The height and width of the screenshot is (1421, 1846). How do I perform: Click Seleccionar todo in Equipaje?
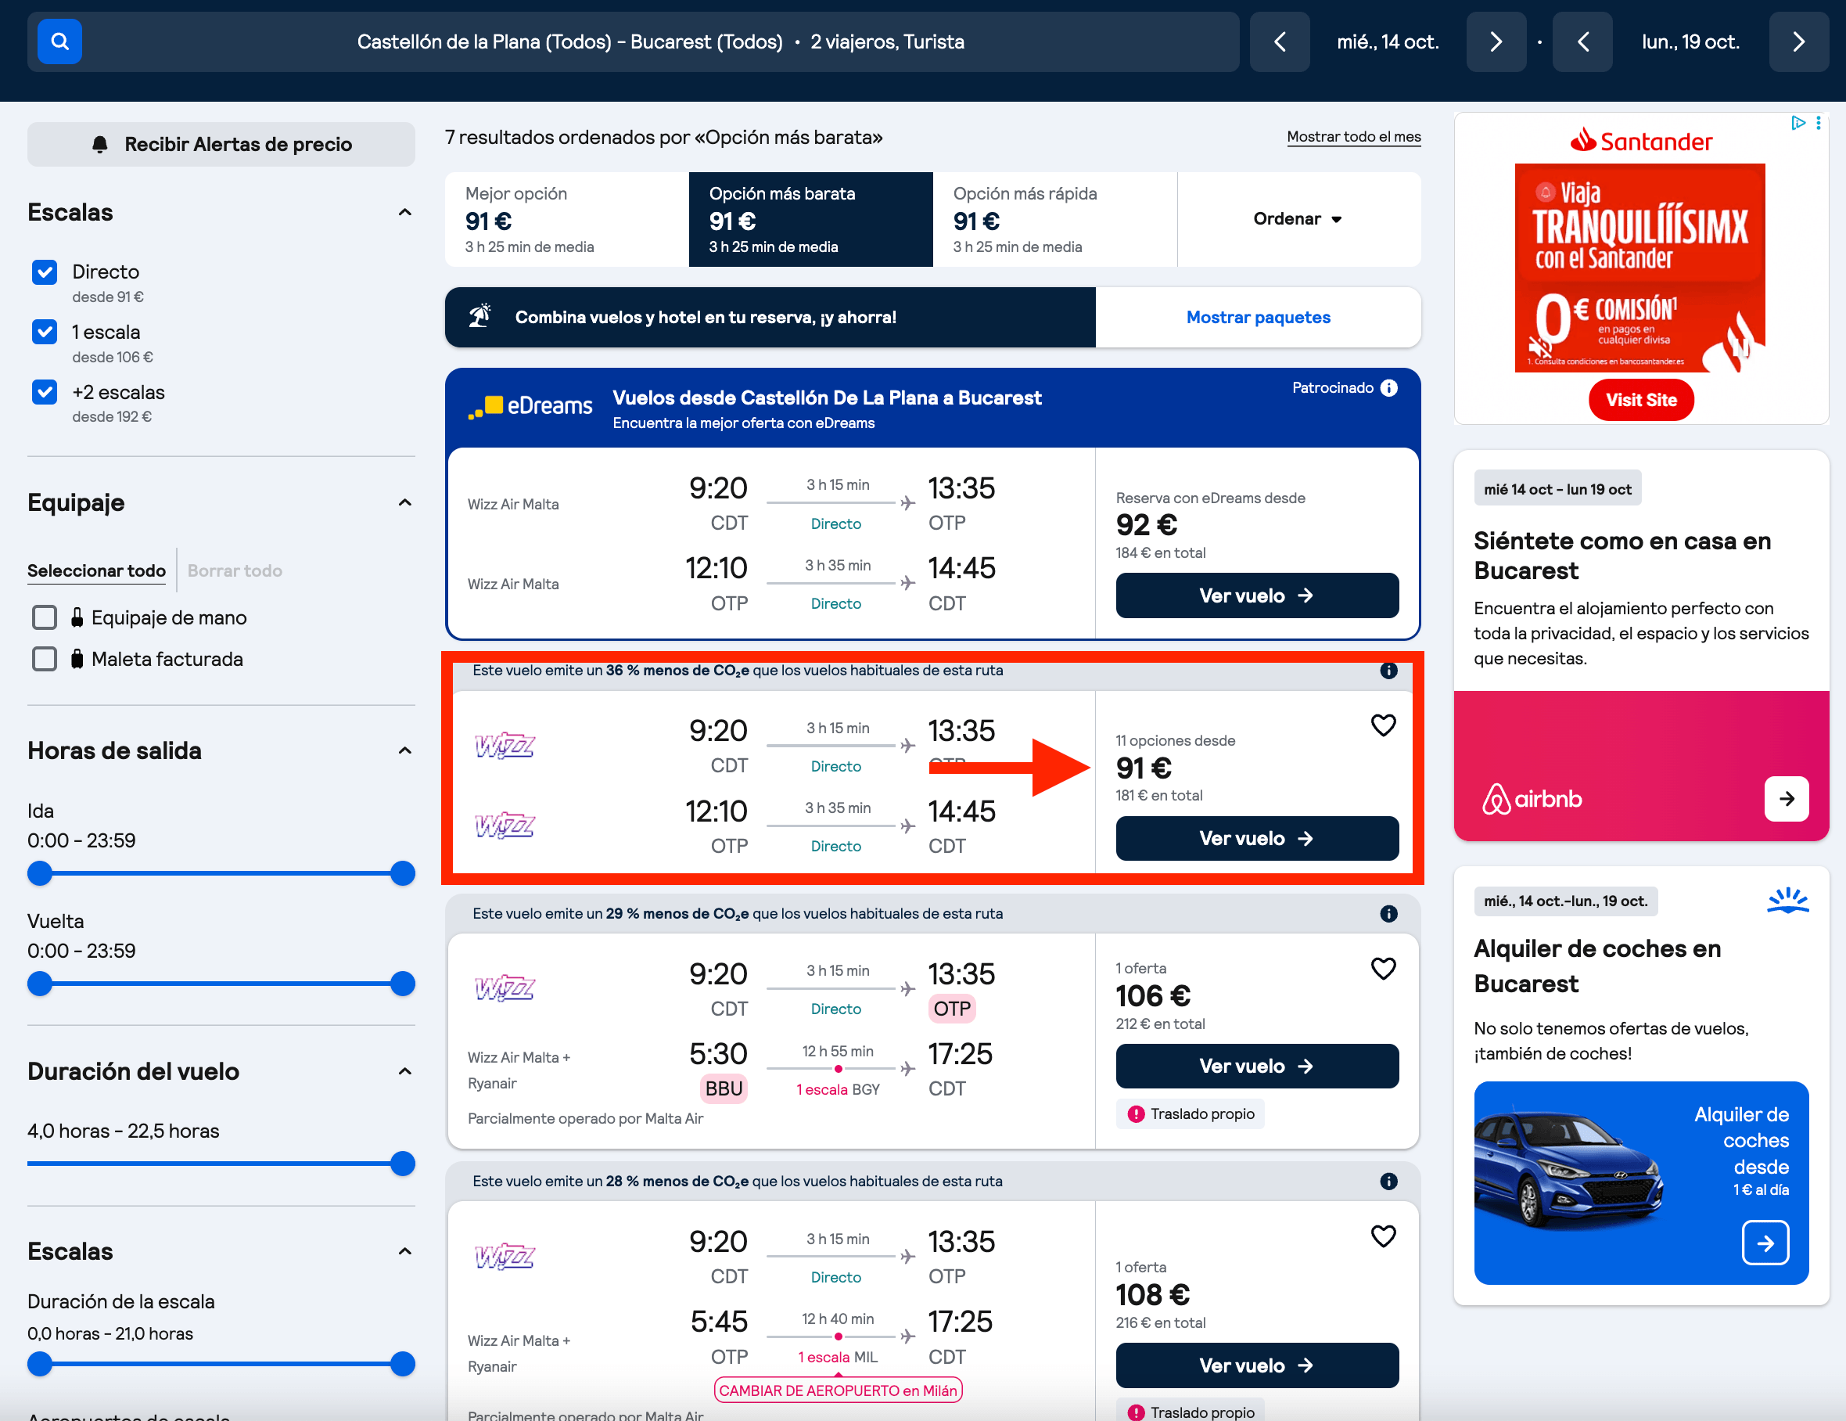[x=96, y=570]
